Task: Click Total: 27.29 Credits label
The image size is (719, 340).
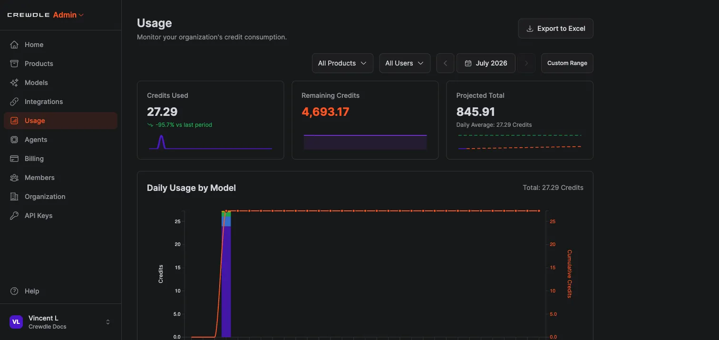Action: tap(553, 188)
